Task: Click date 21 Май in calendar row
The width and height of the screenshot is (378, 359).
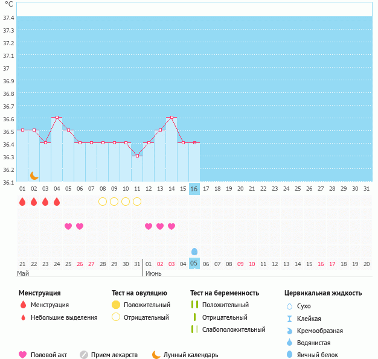Action: click(22, 264)
